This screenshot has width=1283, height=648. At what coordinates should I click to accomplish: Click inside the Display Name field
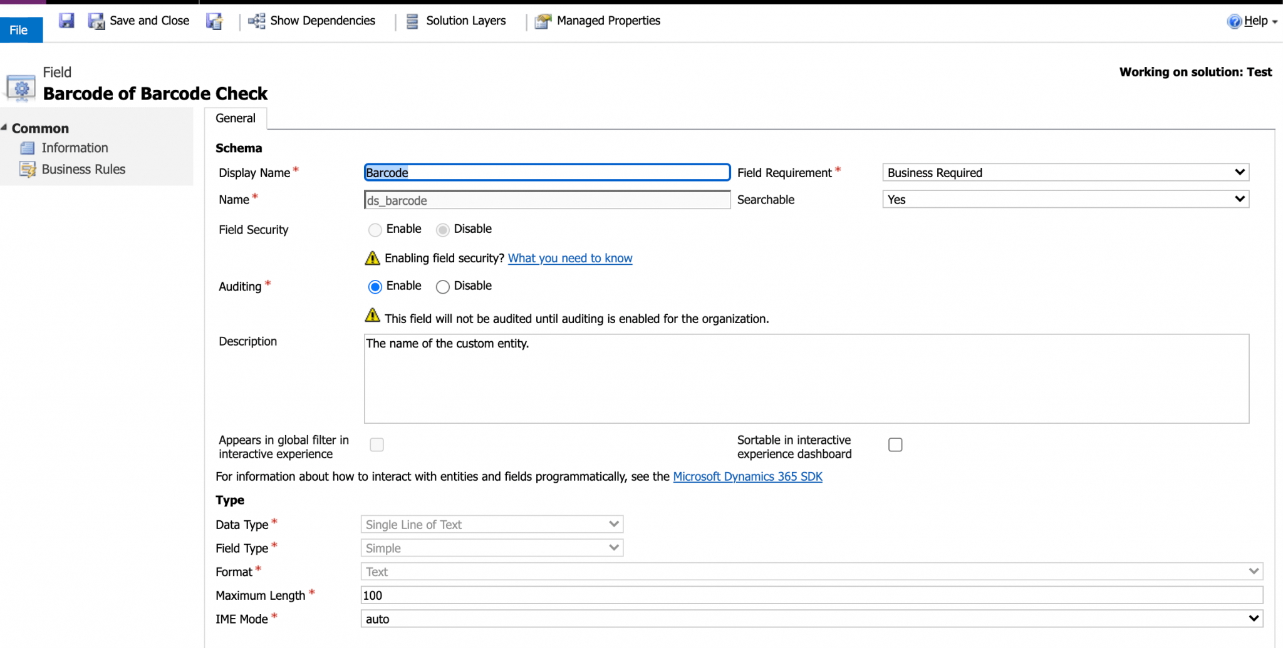pyautogui.click(x=545, y=172)
